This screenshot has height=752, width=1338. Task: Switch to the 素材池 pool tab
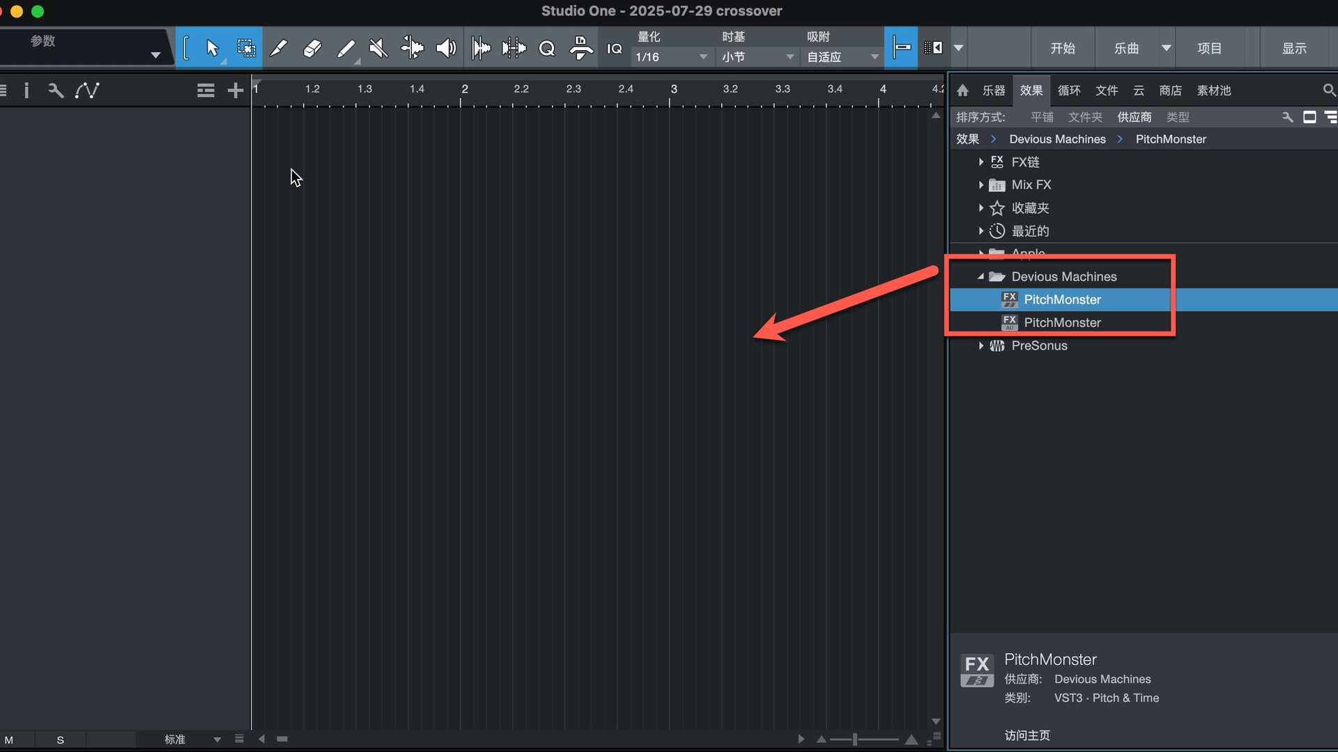(x=1214, y=90)
